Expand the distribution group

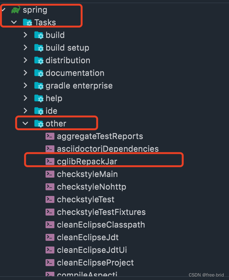(25, 60)
